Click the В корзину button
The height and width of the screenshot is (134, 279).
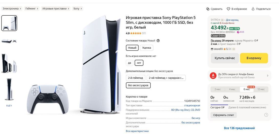[x=254, y=58]
